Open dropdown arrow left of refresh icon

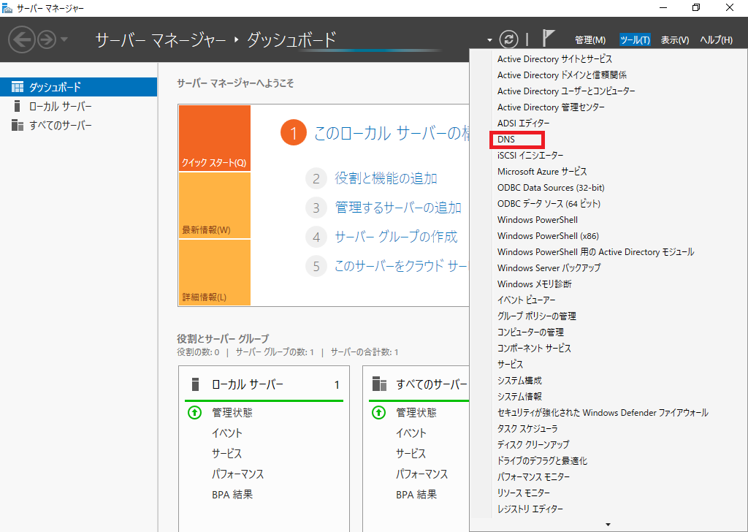[x=489, y=40]
